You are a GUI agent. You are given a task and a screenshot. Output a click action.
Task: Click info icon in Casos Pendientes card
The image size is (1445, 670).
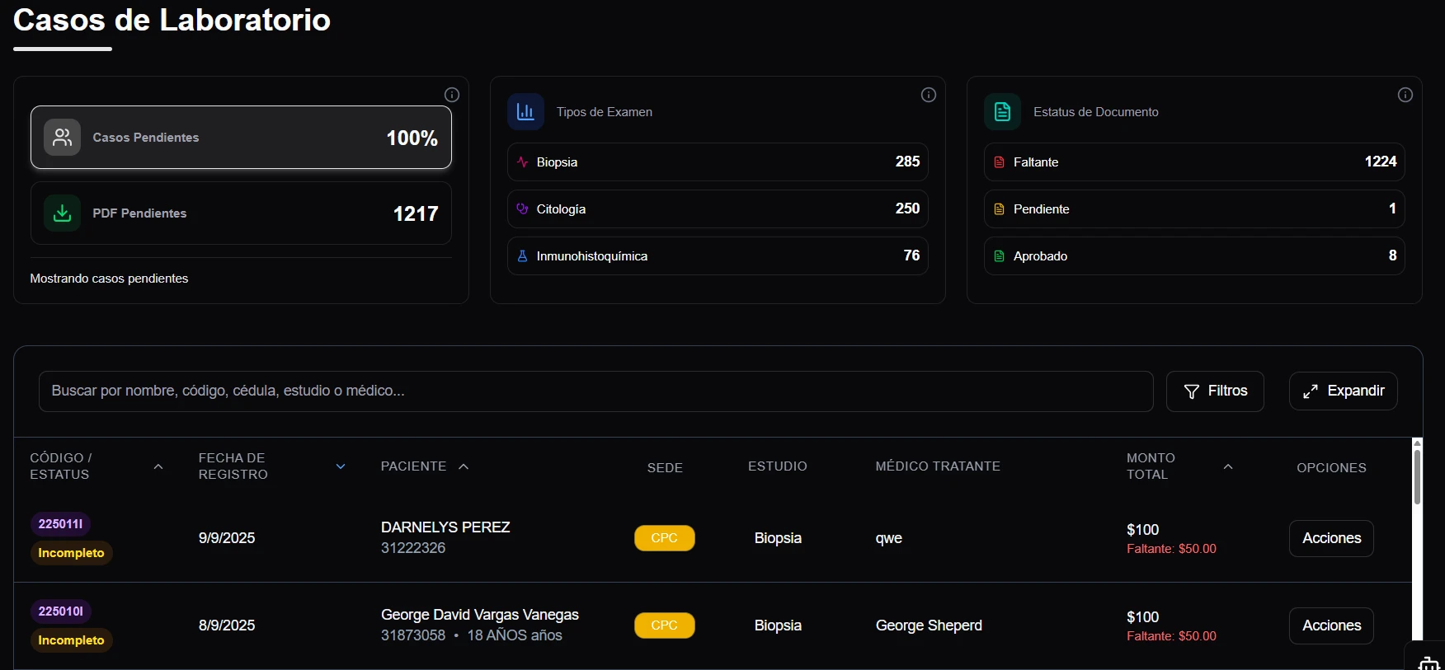click(451, 95)
